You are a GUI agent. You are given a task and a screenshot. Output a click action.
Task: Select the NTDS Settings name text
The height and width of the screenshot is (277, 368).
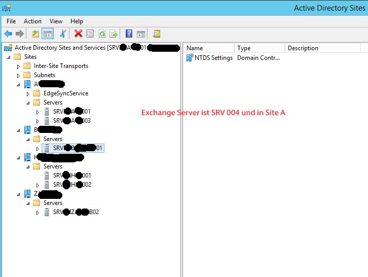coord(213,58)
